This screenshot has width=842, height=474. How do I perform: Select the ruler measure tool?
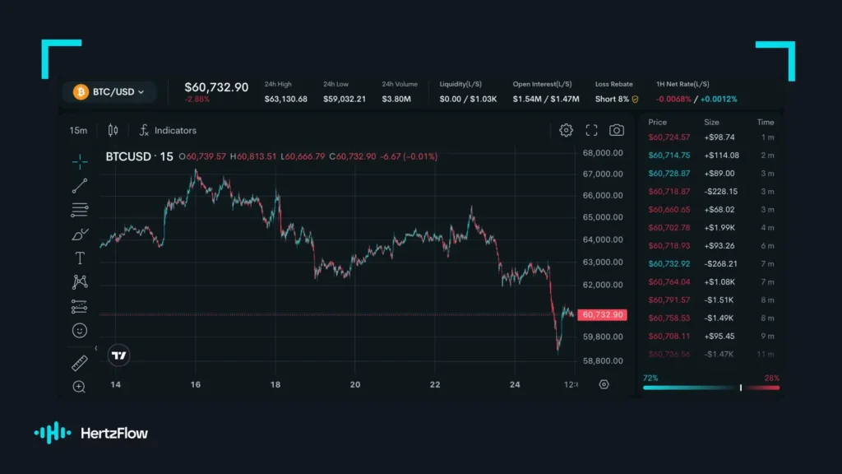pos(80,363)
